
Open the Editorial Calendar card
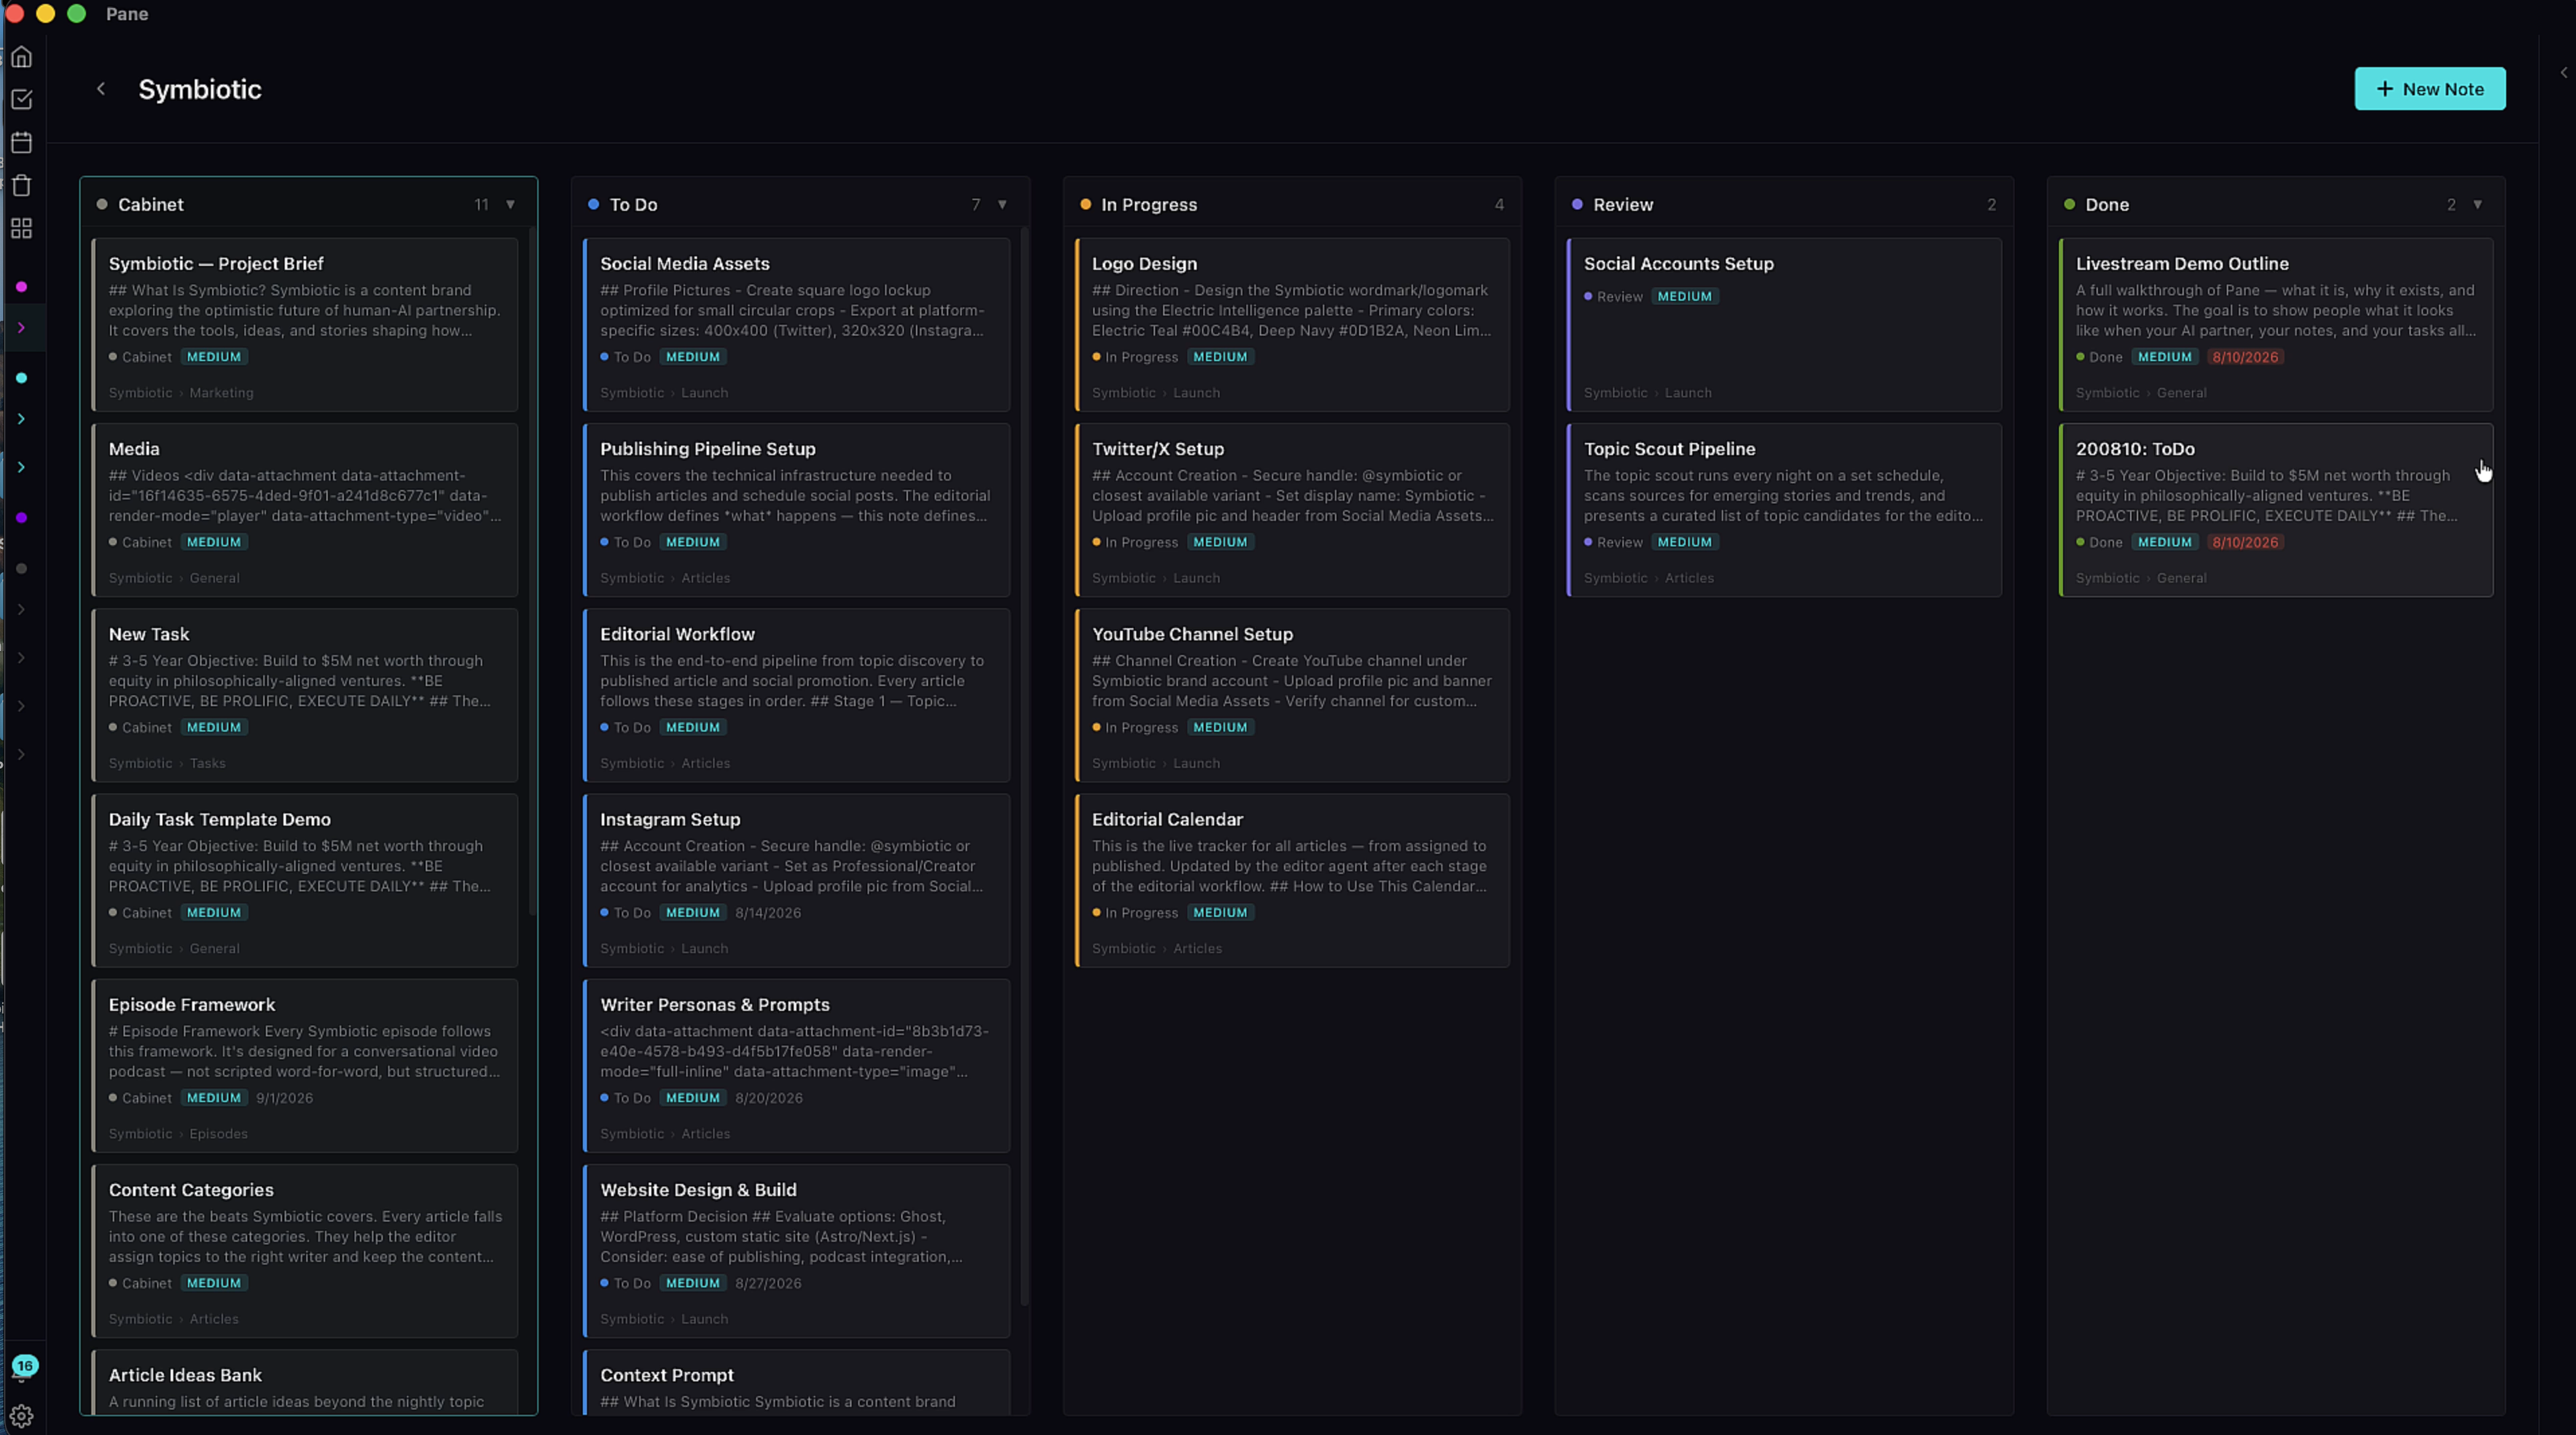pyautogui.click(x=1292, y=881)
